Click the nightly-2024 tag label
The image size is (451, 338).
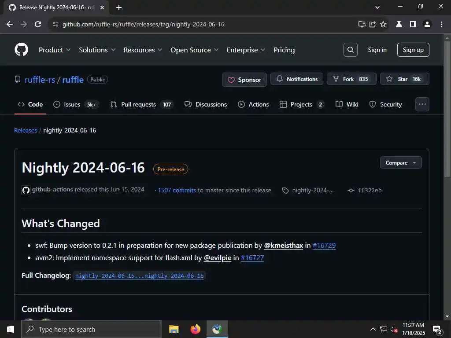click(313, 190)
